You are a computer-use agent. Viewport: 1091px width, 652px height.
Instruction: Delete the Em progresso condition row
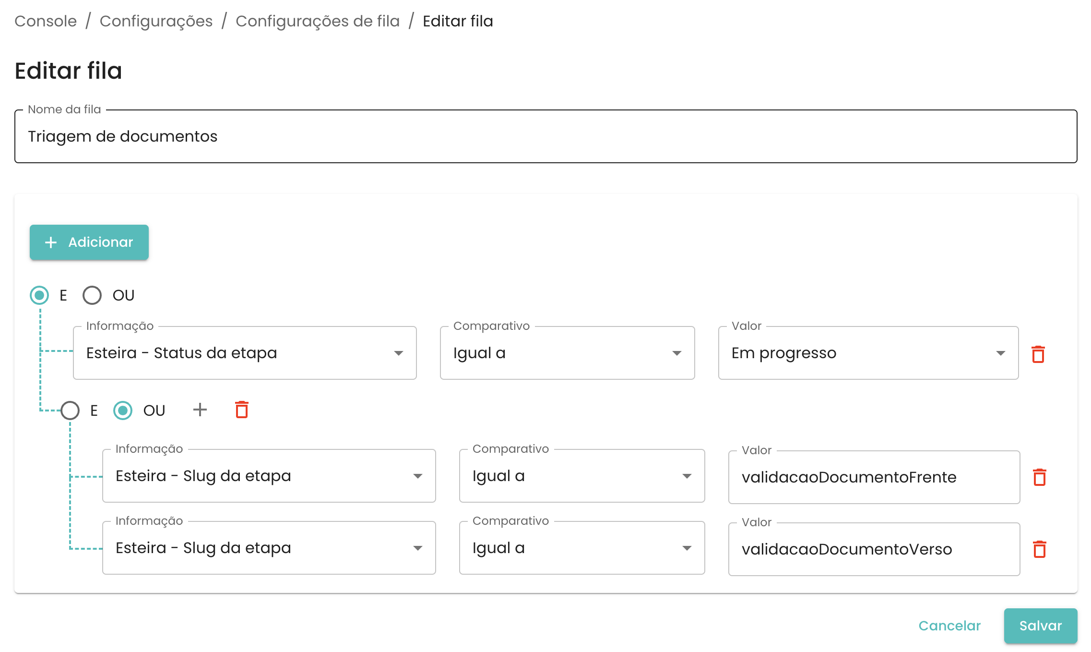pyautogui.click(x=1038, y=354)
